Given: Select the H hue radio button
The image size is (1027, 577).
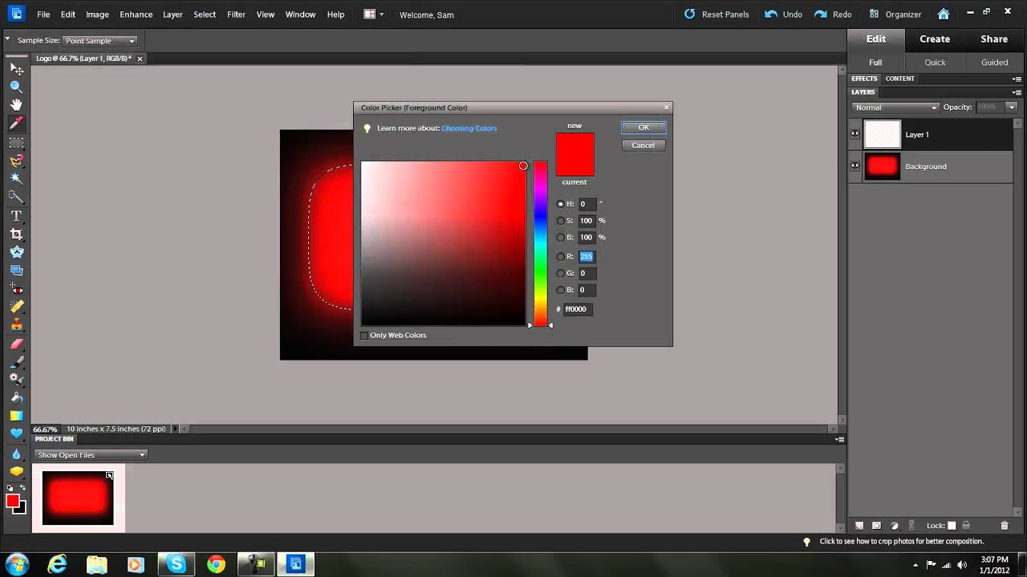Looking at the screenshot, I should (x=561, y=204).
